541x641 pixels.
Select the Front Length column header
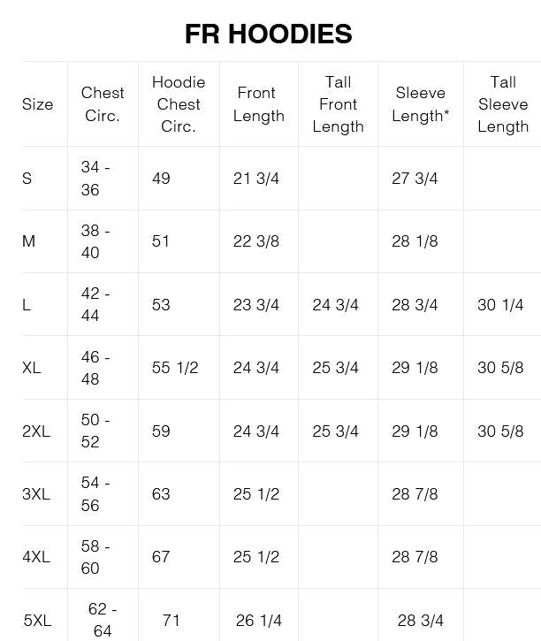(x=259, y=104)
